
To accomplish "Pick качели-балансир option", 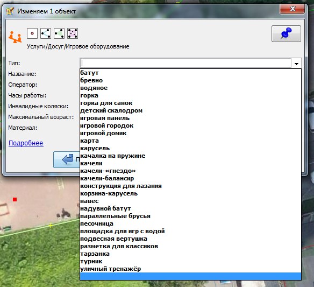I will tap(190, 178).
